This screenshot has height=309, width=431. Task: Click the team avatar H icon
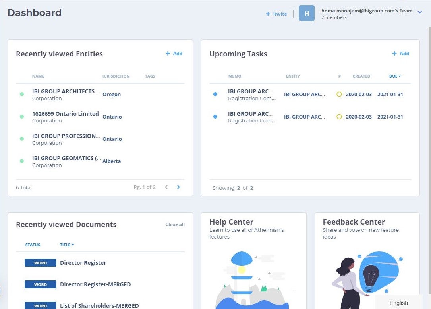(x=306, y=13)
